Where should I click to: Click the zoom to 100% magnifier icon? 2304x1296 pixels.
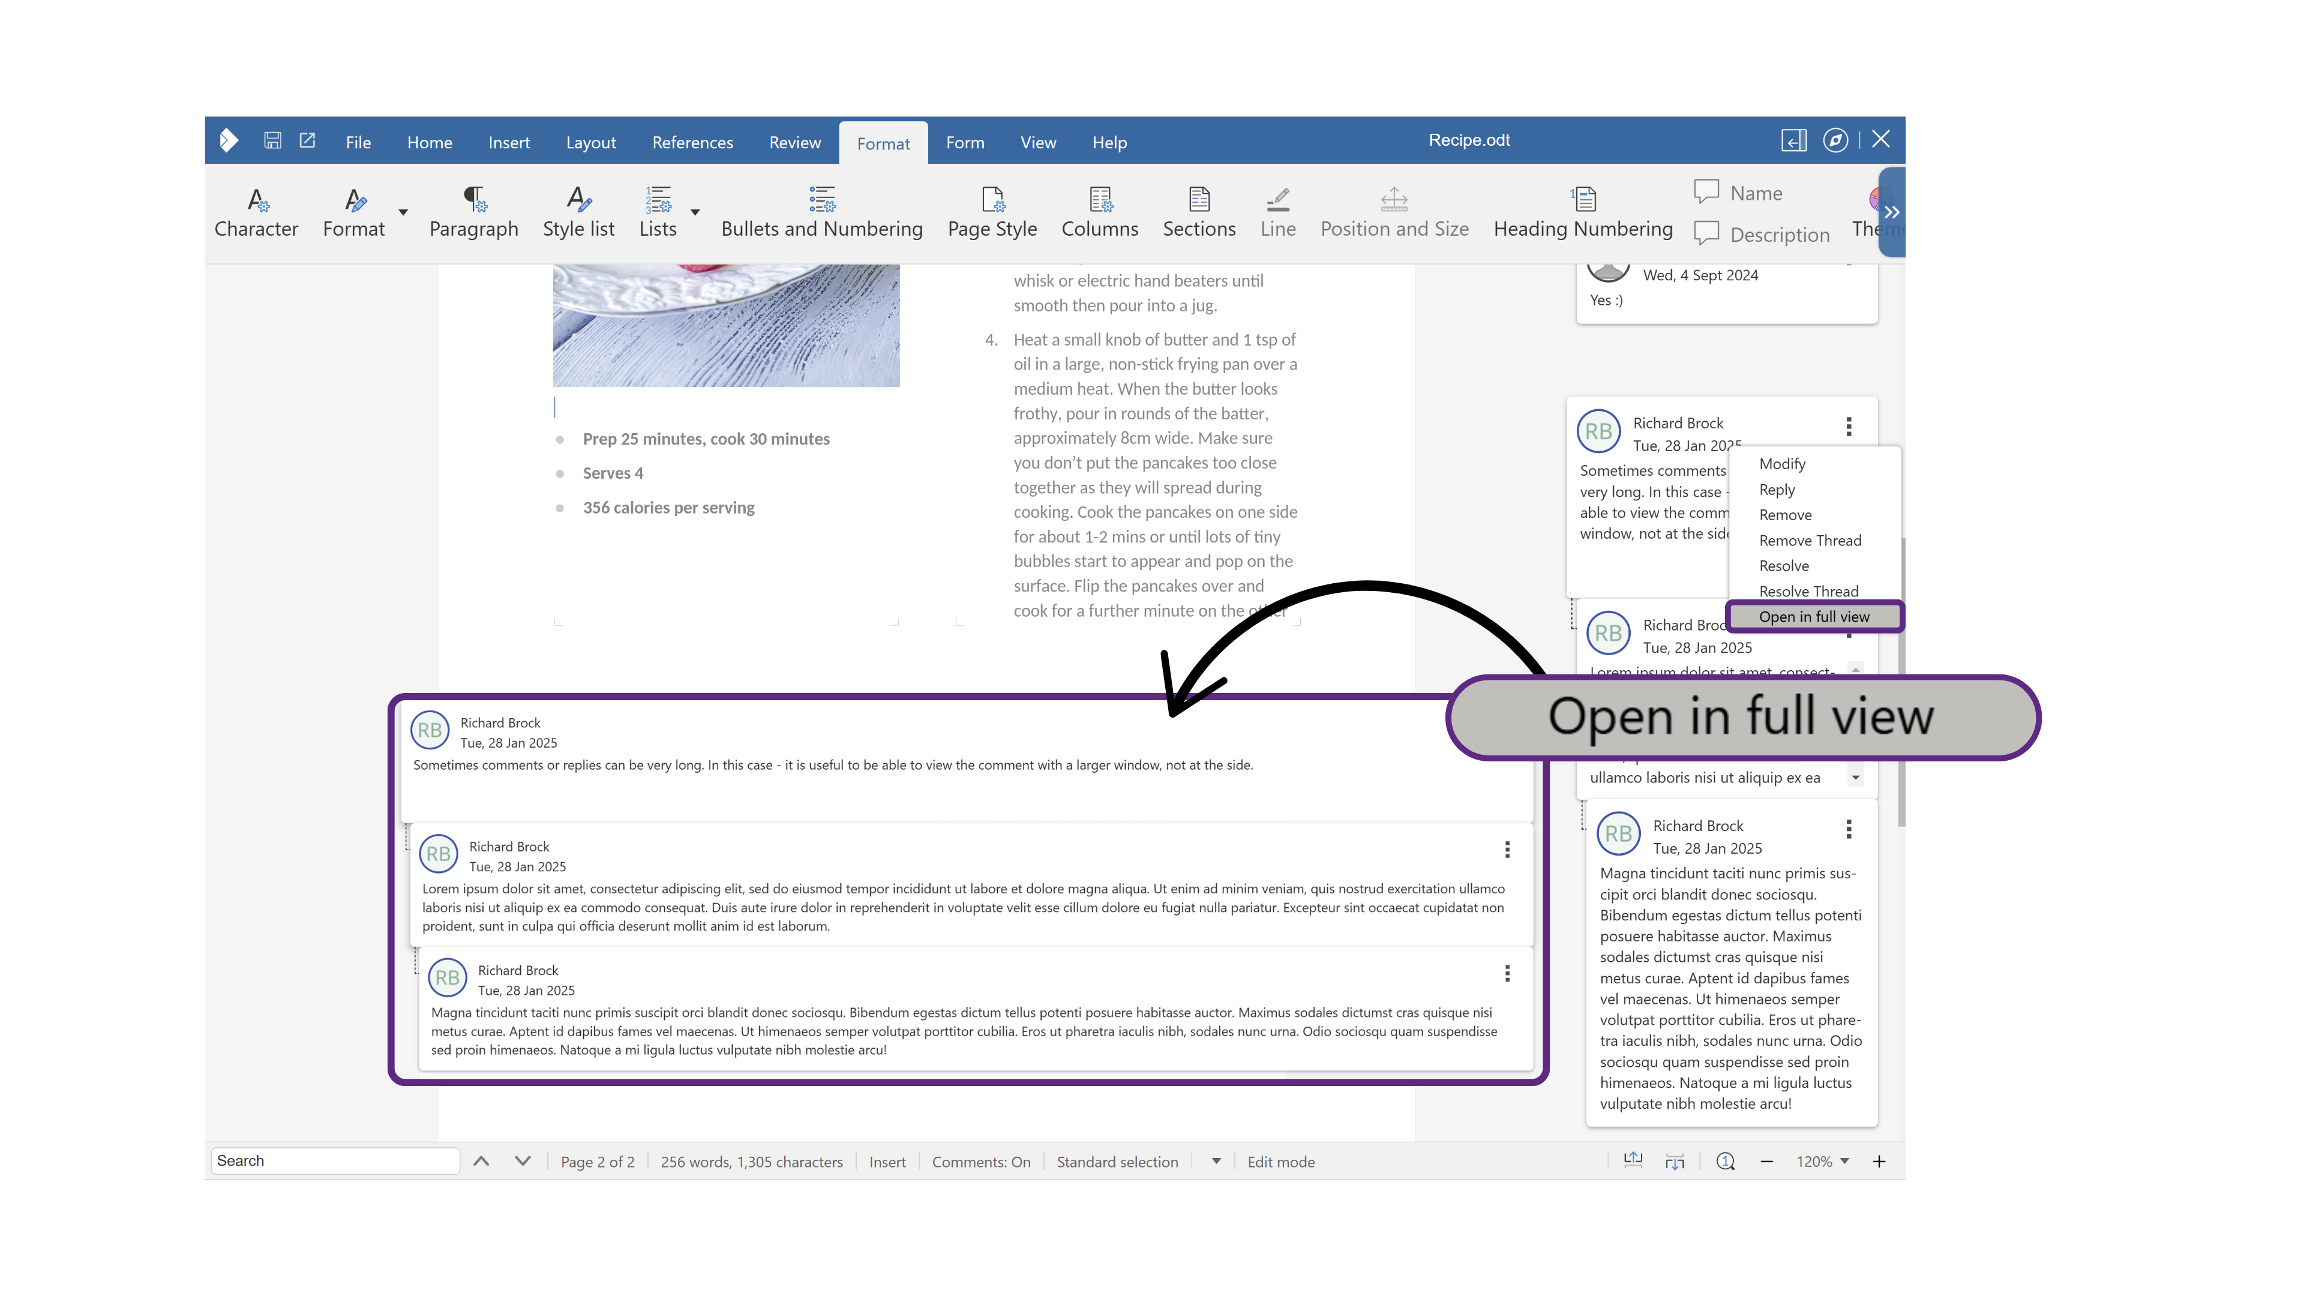click(x=1726, y=1161)
